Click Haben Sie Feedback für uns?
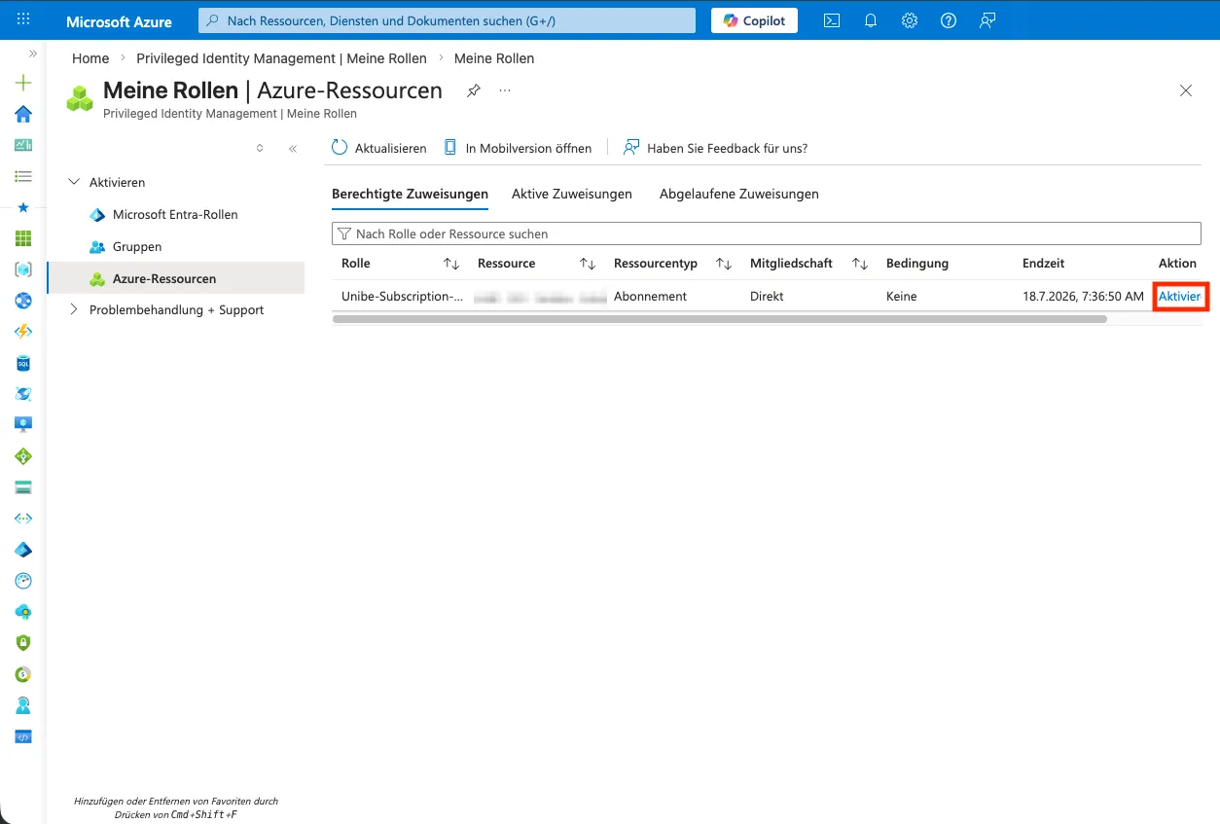This screenshot has width=1220, height=824. (x=716, y=148)
